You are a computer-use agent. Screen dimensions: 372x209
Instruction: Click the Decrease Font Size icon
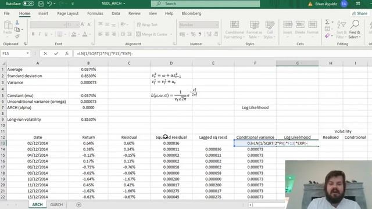[x=89, y=24]
